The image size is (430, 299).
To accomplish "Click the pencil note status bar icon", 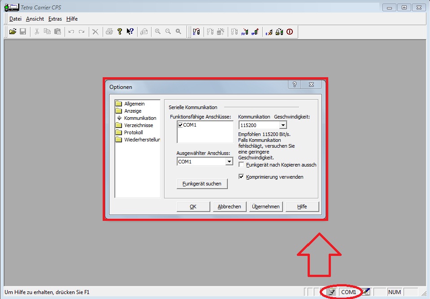I will (x=366, y=292).
